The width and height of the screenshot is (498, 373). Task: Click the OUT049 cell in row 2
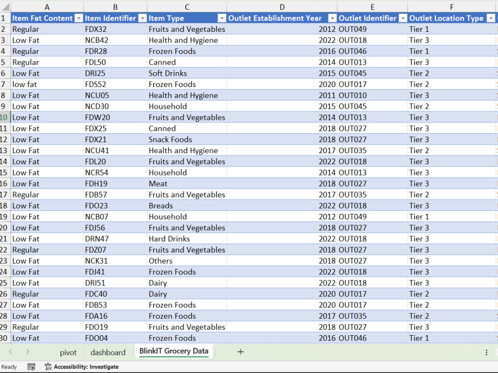(372, 29)
